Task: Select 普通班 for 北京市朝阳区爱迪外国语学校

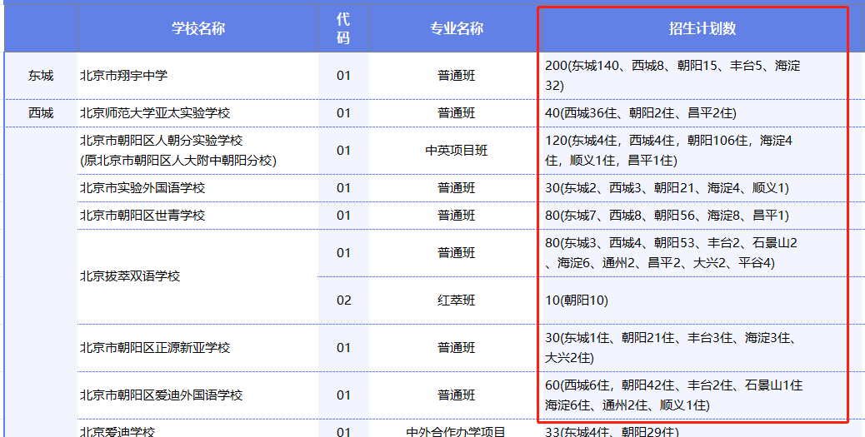Action: tap(456, 395)
